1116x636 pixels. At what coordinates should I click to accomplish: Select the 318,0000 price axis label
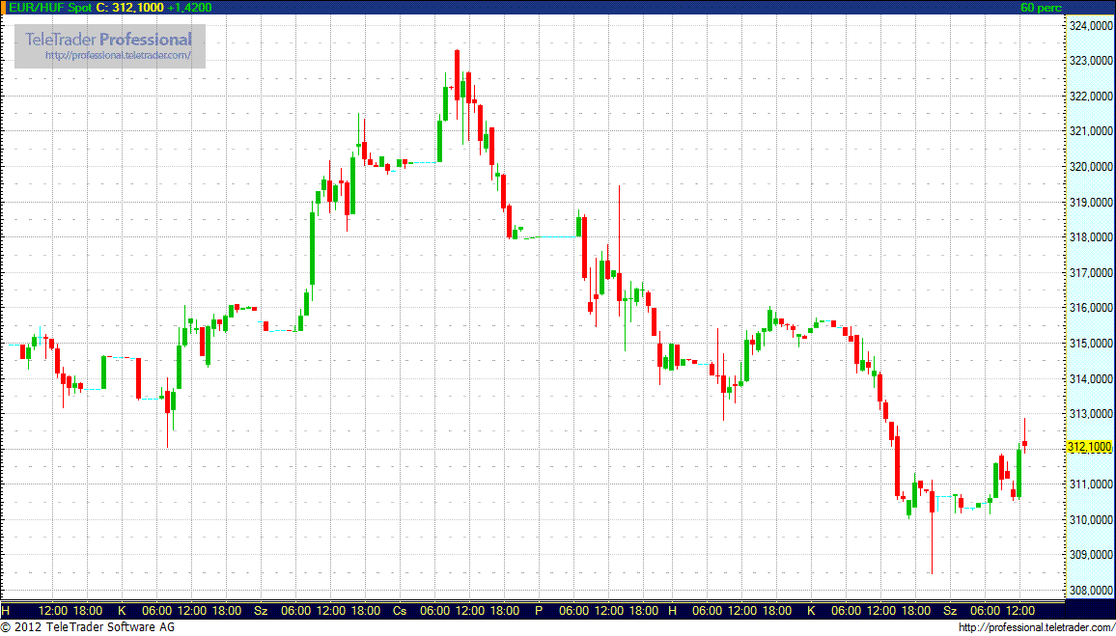(x=1090, y=237)
